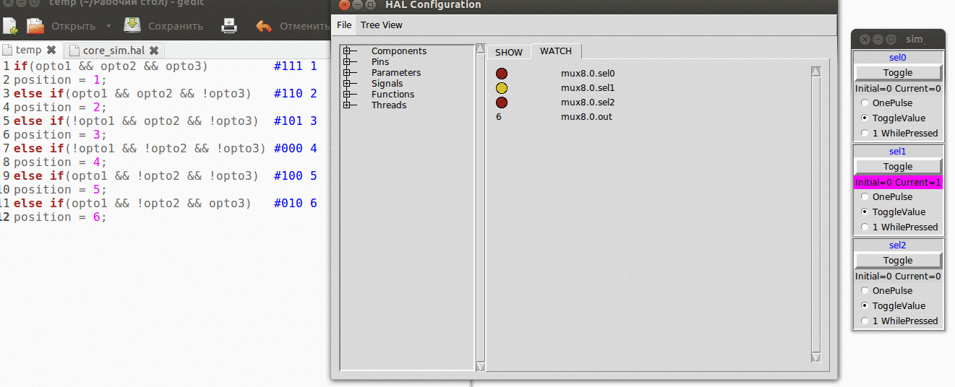This screenshot has height=387, width=955.
Task: Click the printer icon in gedit toolbar
Action: tap(229, 26)
